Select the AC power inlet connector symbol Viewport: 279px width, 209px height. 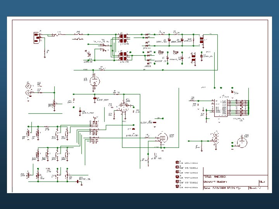37,38
